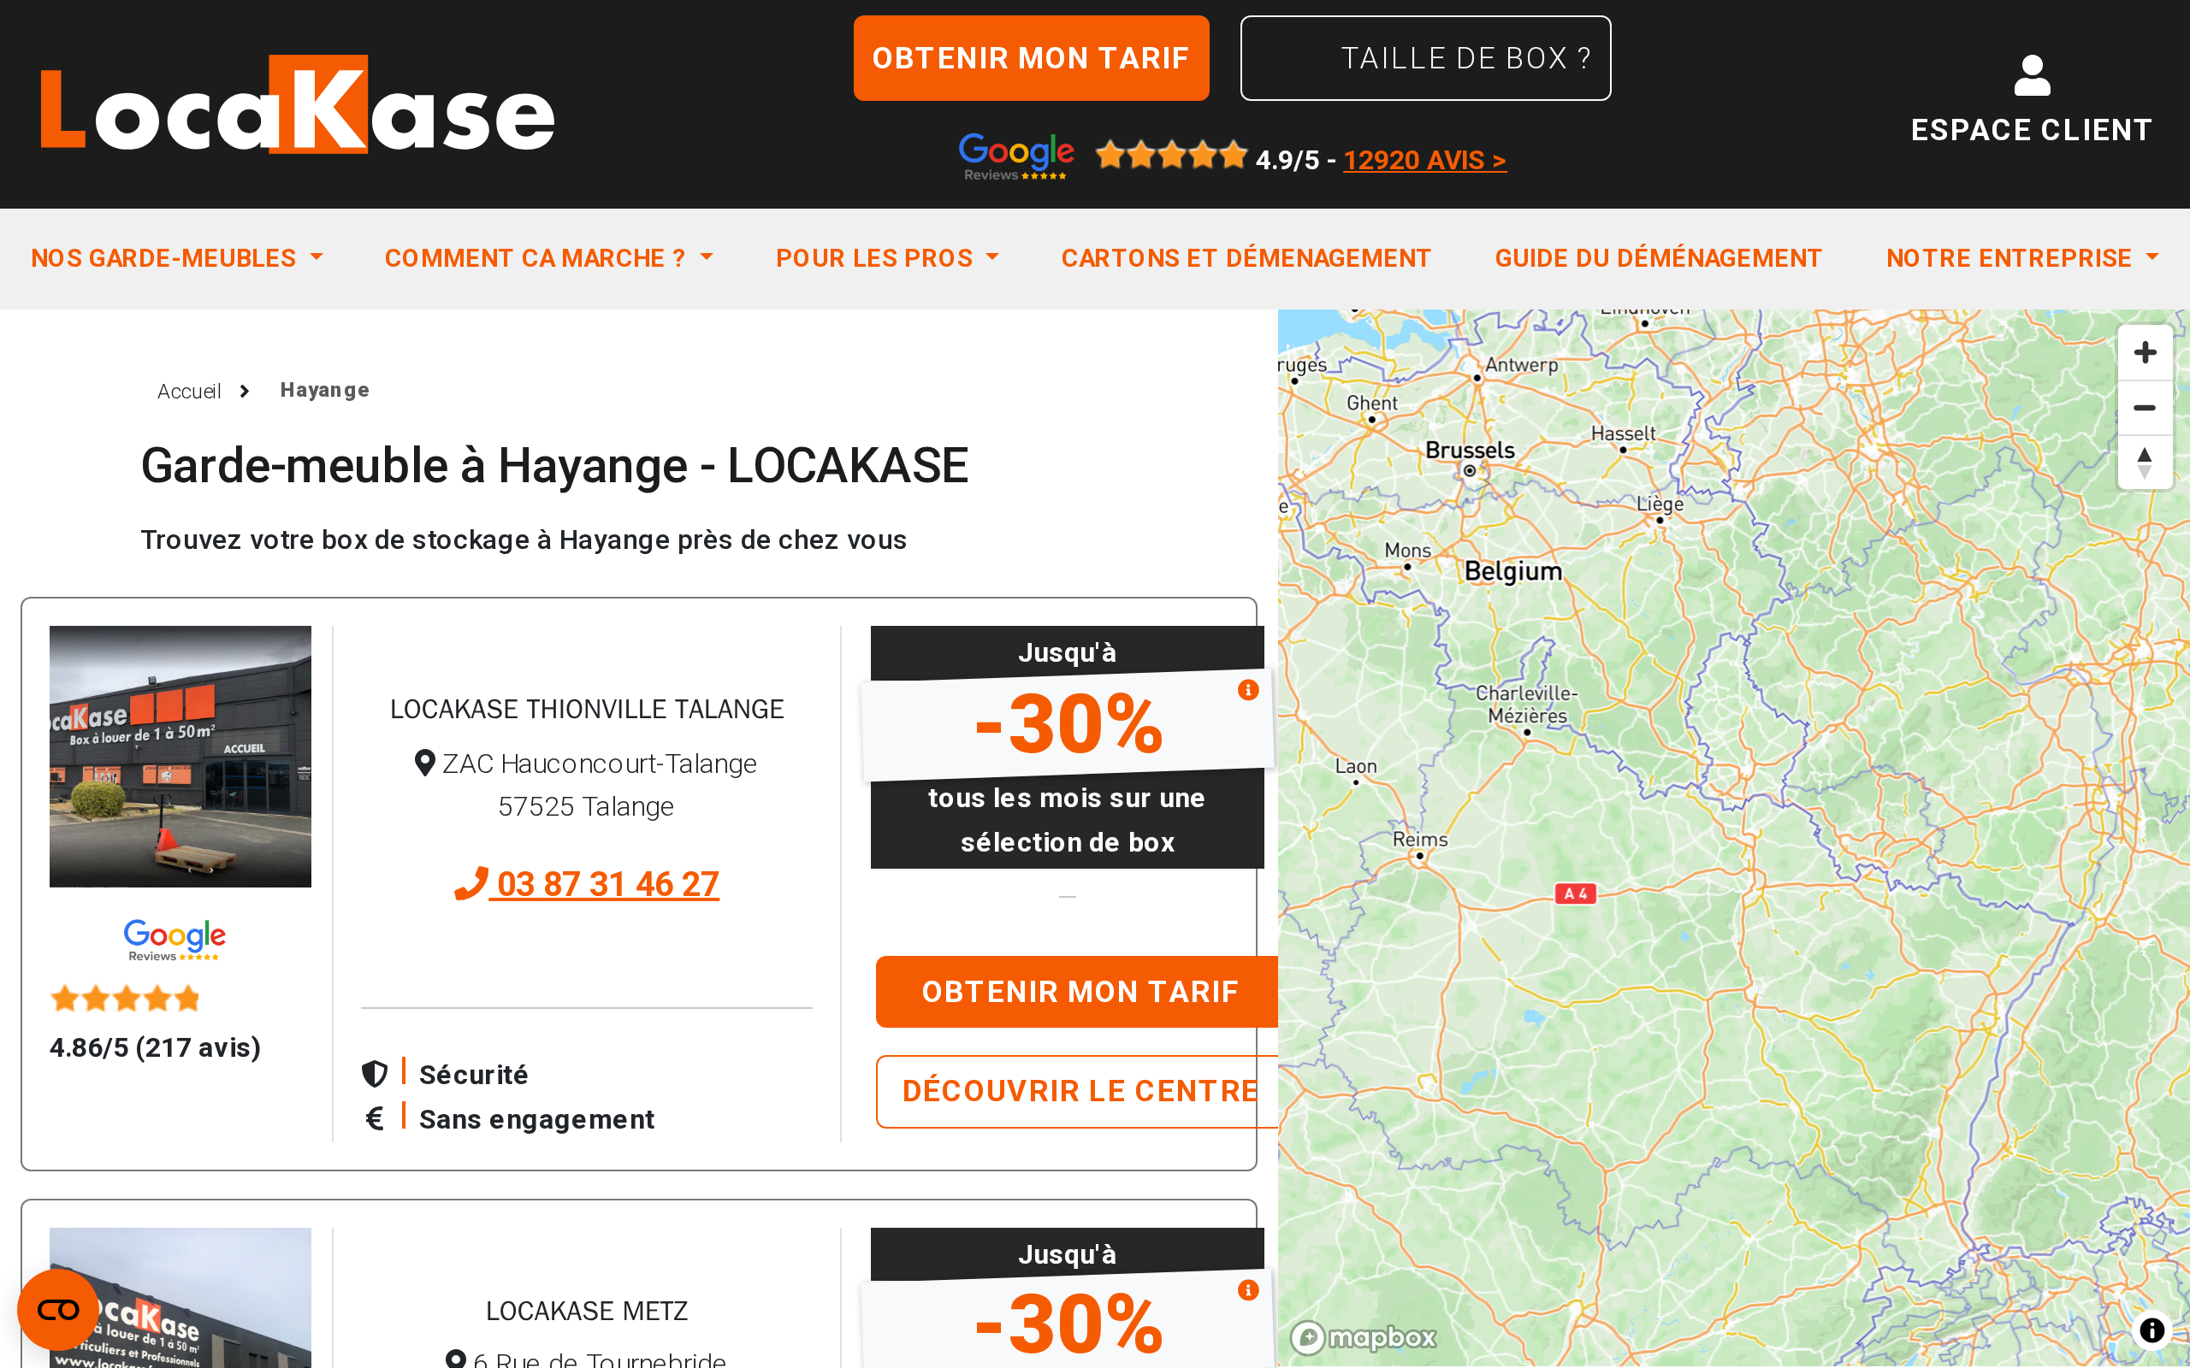2190x1368 pixels.
Task: Click the LocaKase logo
Action: point(298,104)
